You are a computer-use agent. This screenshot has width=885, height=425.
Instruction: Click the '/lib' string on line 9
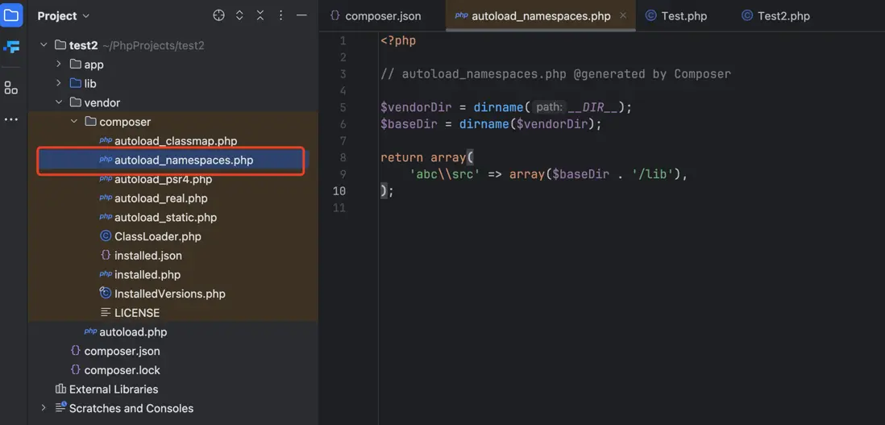[652, 174]
